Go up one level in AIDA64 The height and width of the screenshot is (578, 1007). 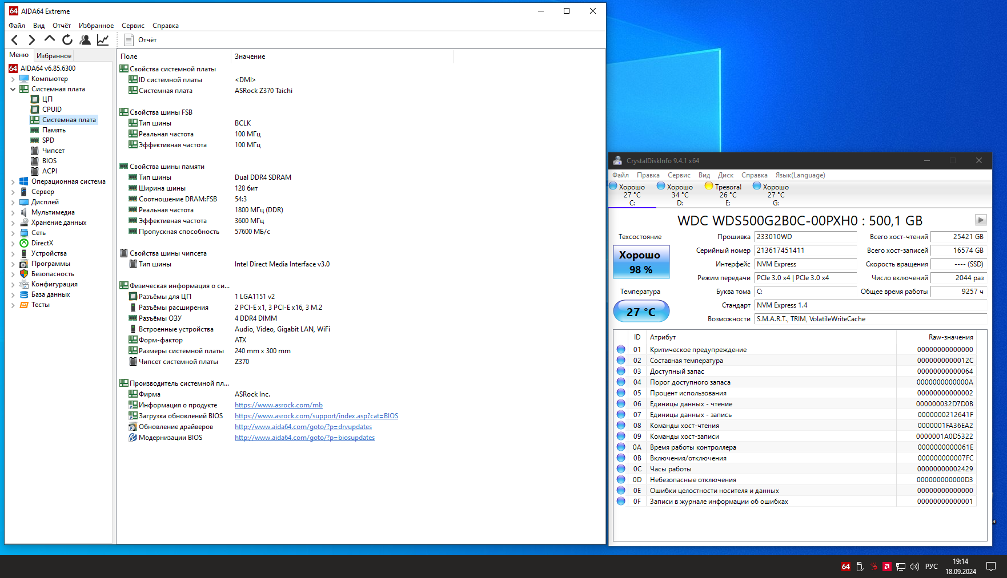pos(50,39)
